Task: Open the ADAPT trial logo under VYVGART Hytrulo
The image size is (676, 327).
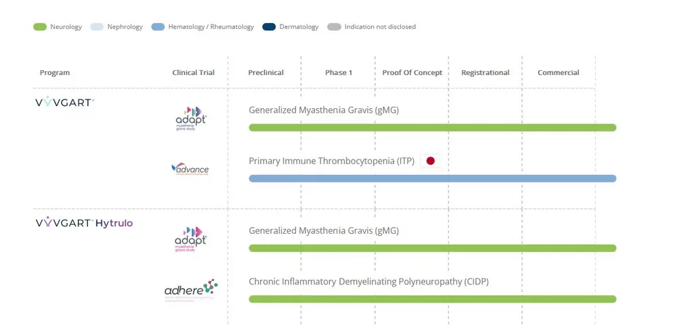Action: click(190, 238)
